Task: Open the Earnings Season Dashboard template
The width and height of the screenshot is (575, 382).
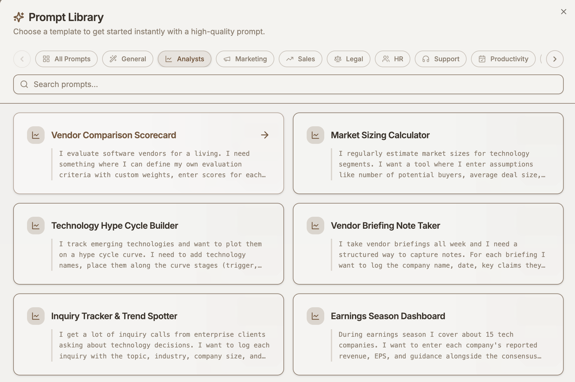Action: pyautogui.click(x=428, y=334)
